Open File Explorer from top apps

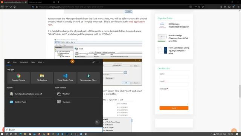42,78
